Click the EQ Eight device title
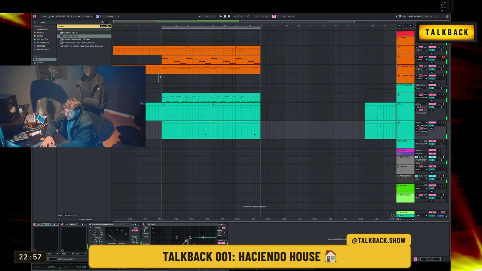The image size is (482, 271). [152, 224]
